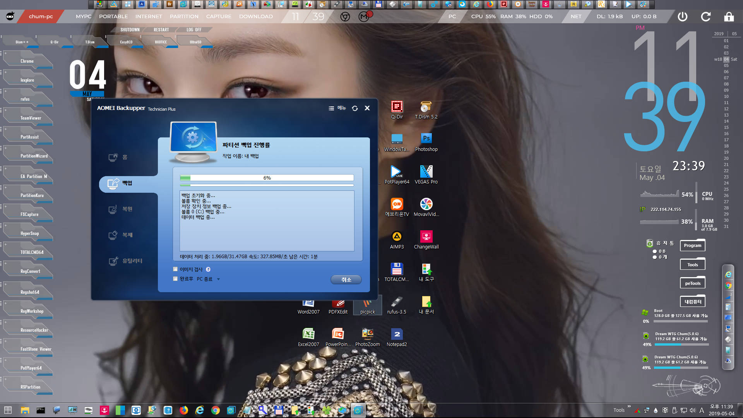
Task: Open the UltraISO launcher tab
Action: (x=195, y=42)
